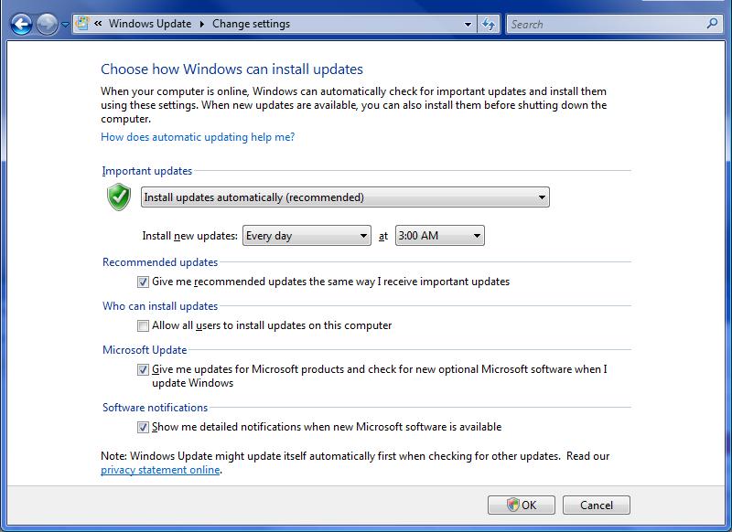Check 'Allow all users to install updates'
Viewport: 732px width, 532px height.
pos(143,326)
